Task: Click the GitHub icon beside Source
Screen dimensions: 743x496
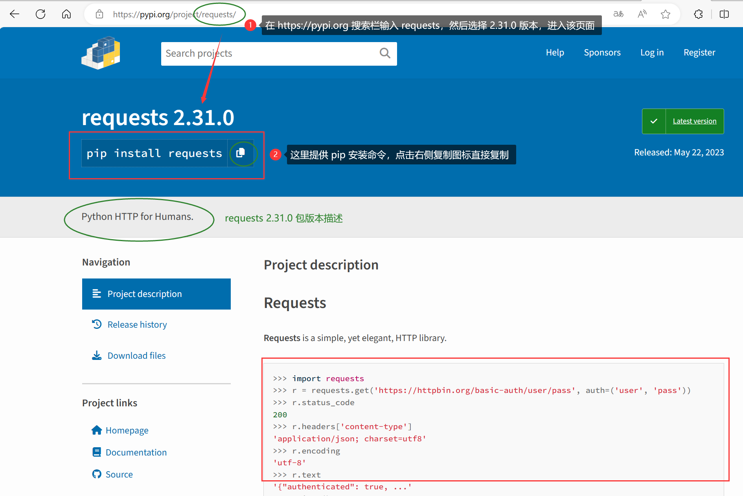Action: click(x=97, y=474)
